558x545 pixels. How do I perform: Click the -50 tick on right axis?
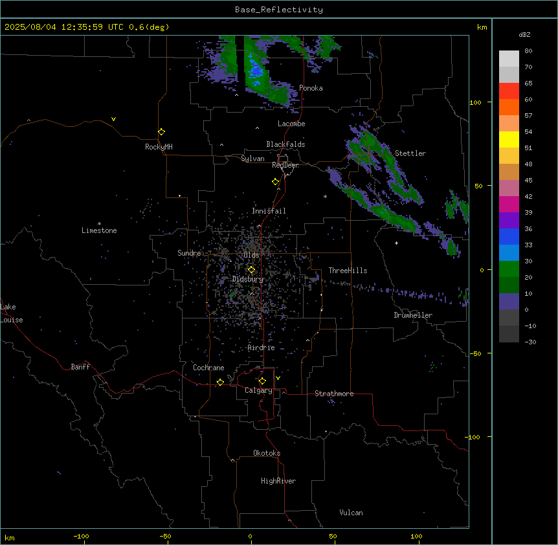pyautogui.click(x=475, y=353)
